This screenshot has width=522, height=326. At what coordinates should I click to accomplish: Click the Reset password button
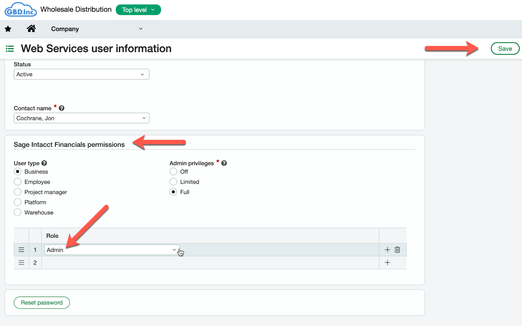[42, 303]
